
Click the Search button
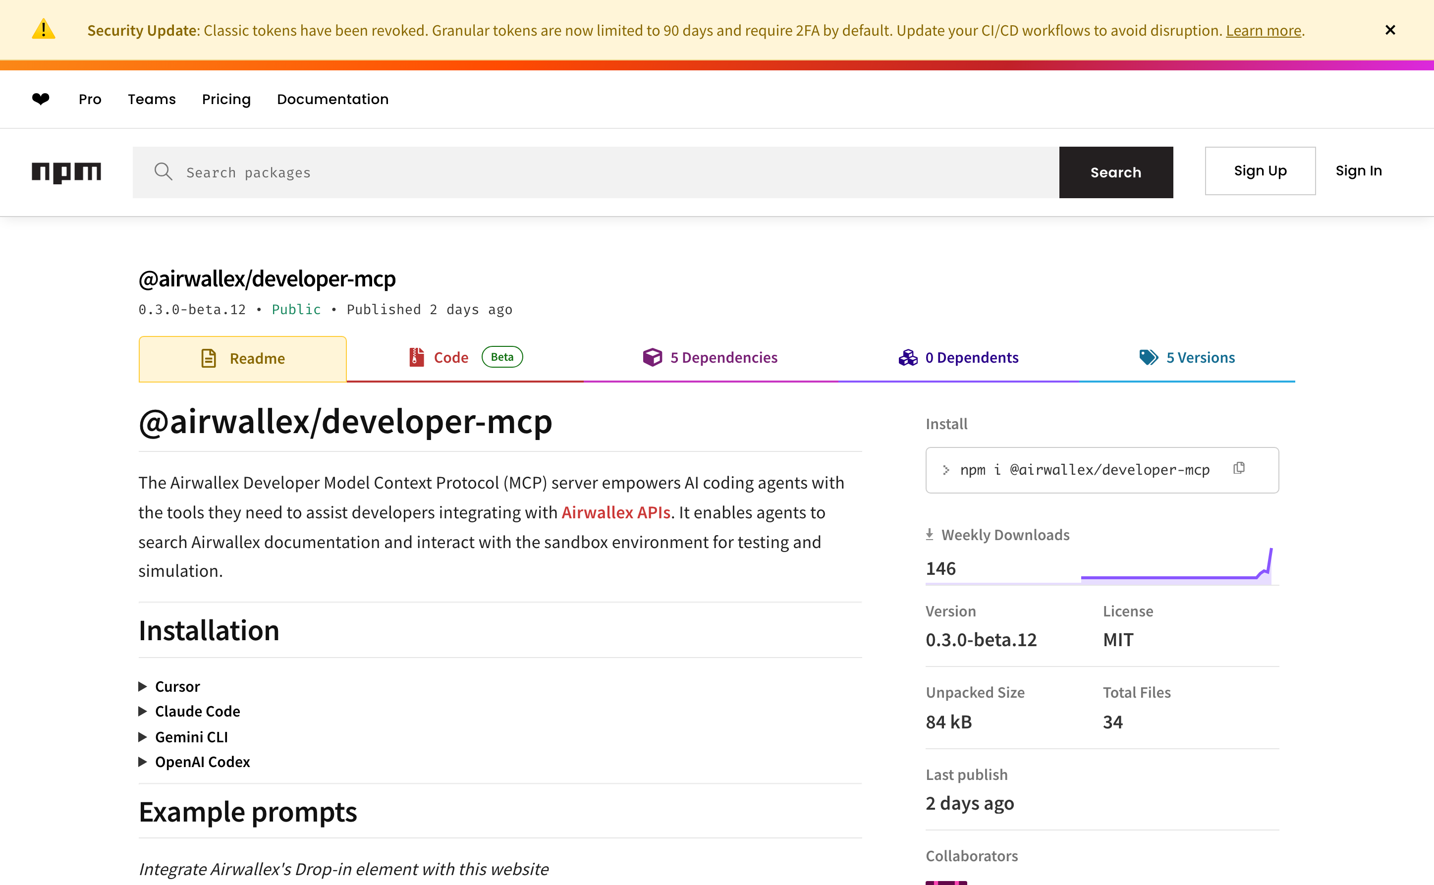click(1115, 172)
